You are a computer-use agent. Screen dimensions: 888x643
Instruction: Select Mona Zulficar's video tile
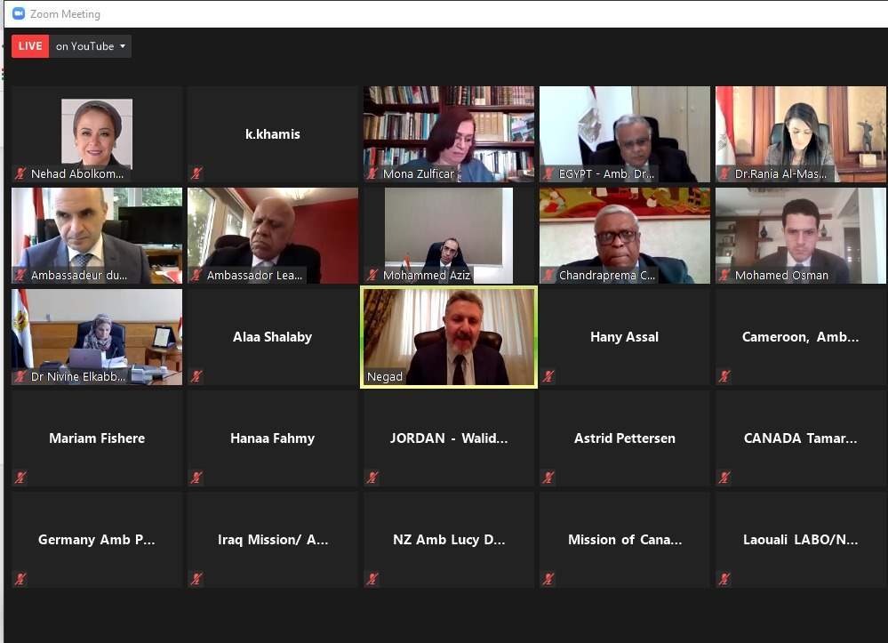pos(449,134)
